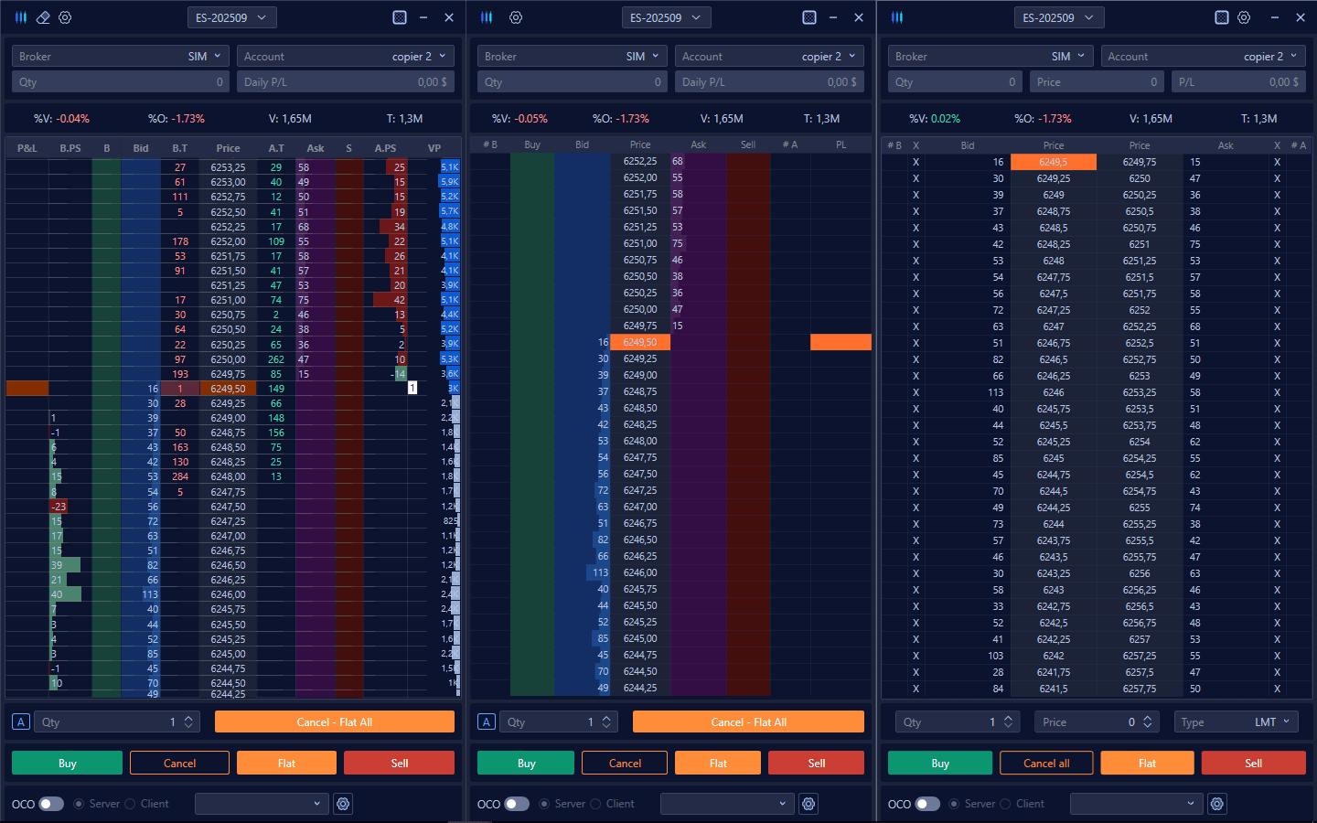
Task: Click the OCO settings gear in the right panel
Action: [x=1217, y=804]
